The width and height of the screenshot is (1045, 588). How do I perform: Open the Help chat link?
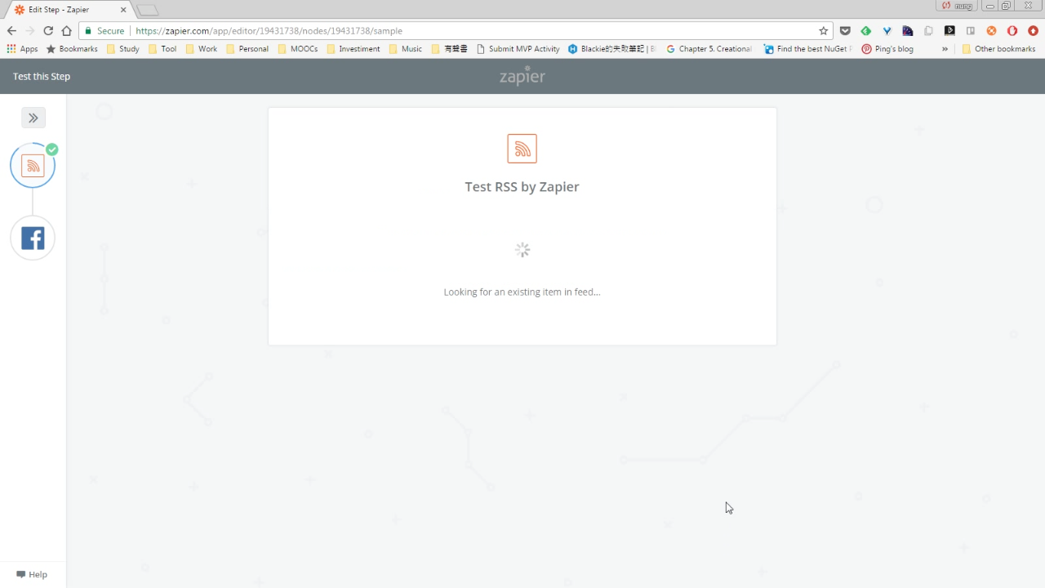32,574
